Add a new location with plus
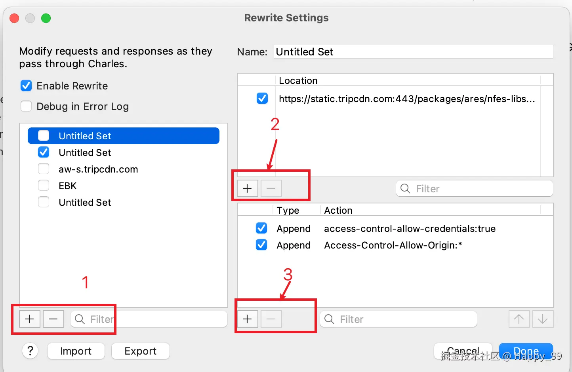Viewport: 572px width, 372px height. (x=248, y=188)
